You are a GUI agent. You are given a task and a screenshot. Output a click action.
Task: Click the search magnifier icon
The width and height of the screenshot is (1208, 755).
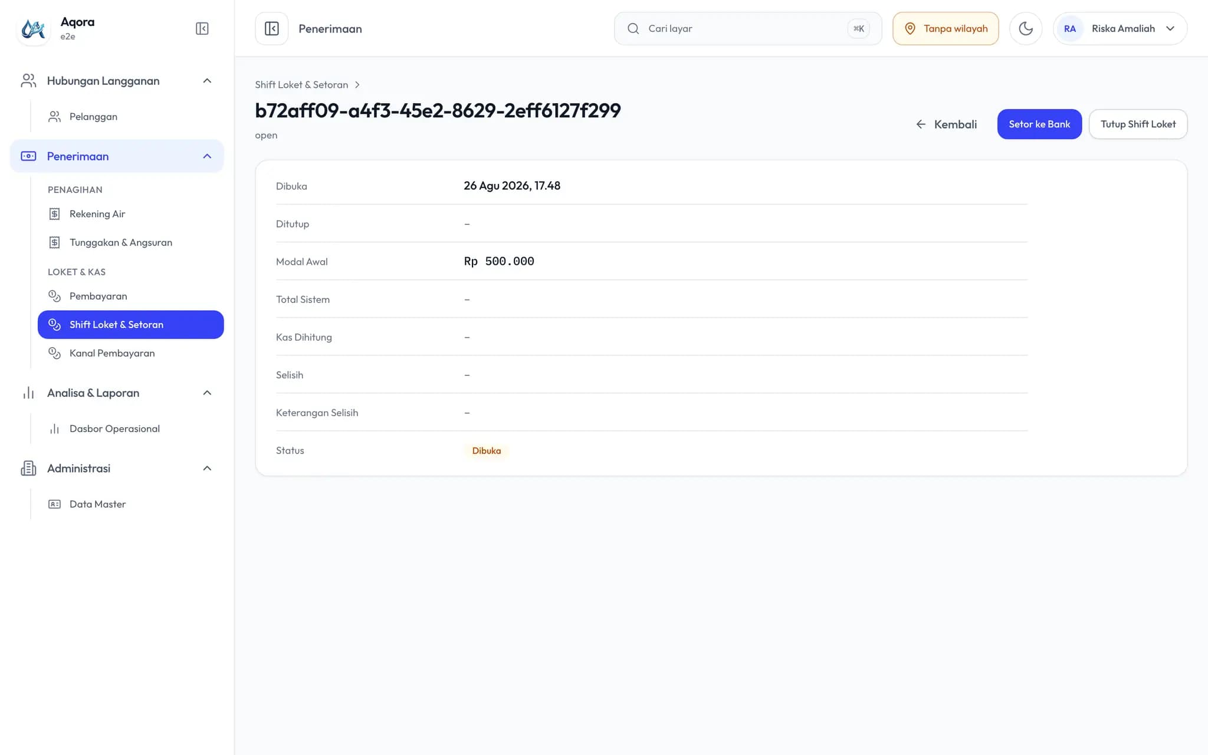point(633,28)
